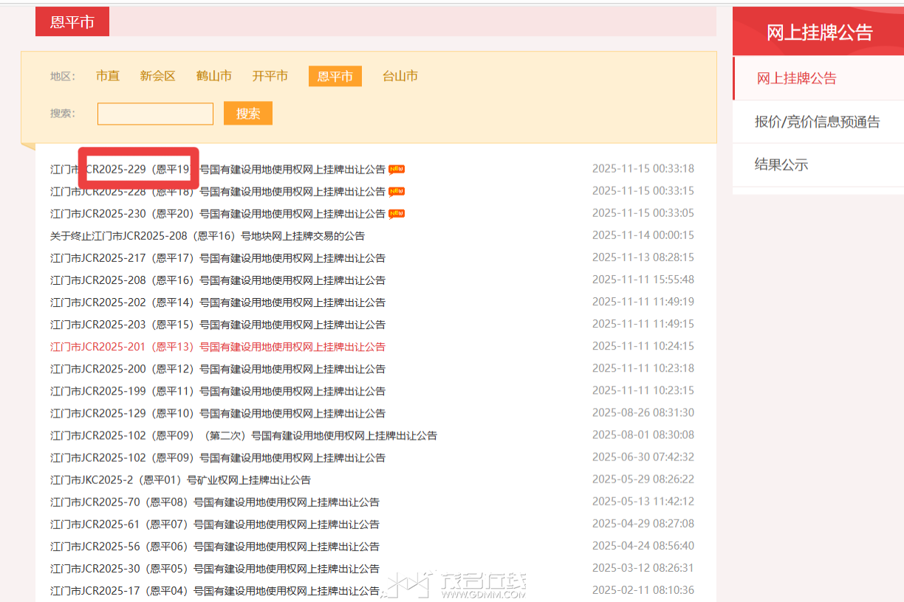
Task: Select the 台山市 region tab
Action: pyautogui.click(x=400, y=75)
